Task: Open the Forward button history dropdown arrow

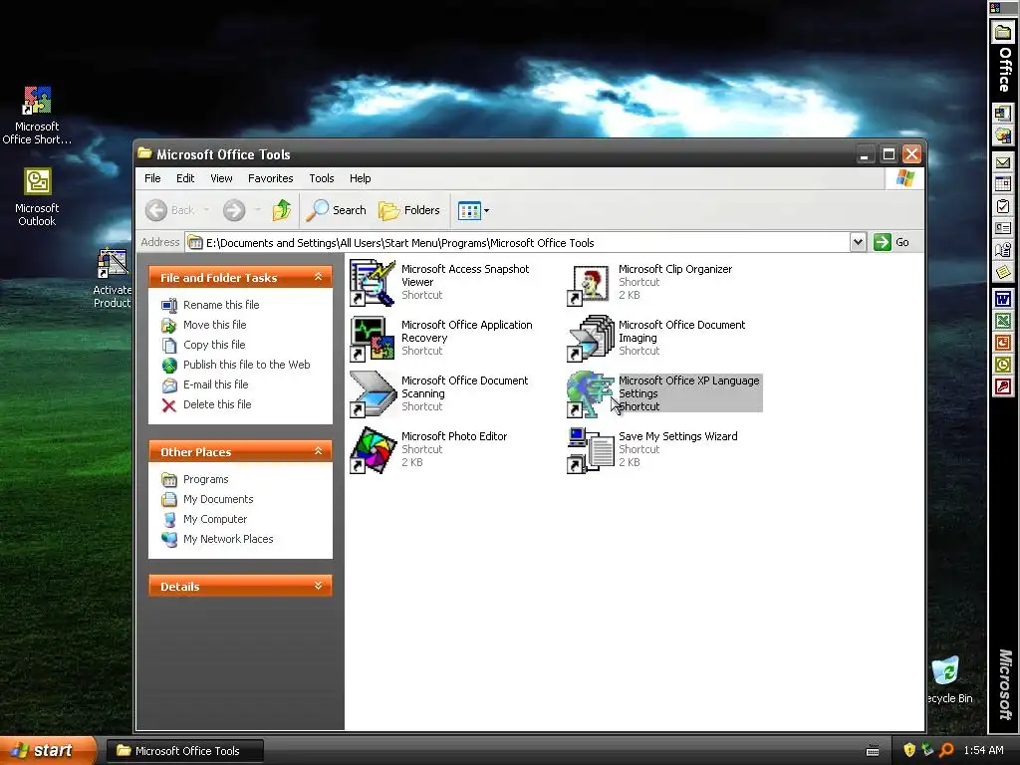Action: (258, 210)
